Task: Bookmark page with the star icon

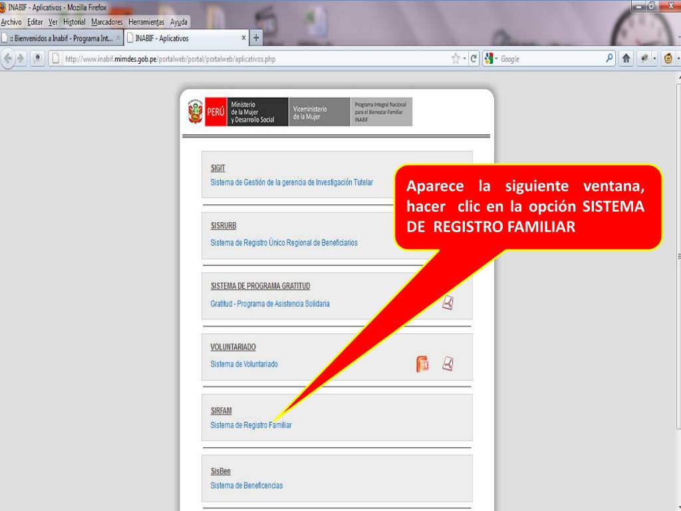Action: (x=455, y=59)
